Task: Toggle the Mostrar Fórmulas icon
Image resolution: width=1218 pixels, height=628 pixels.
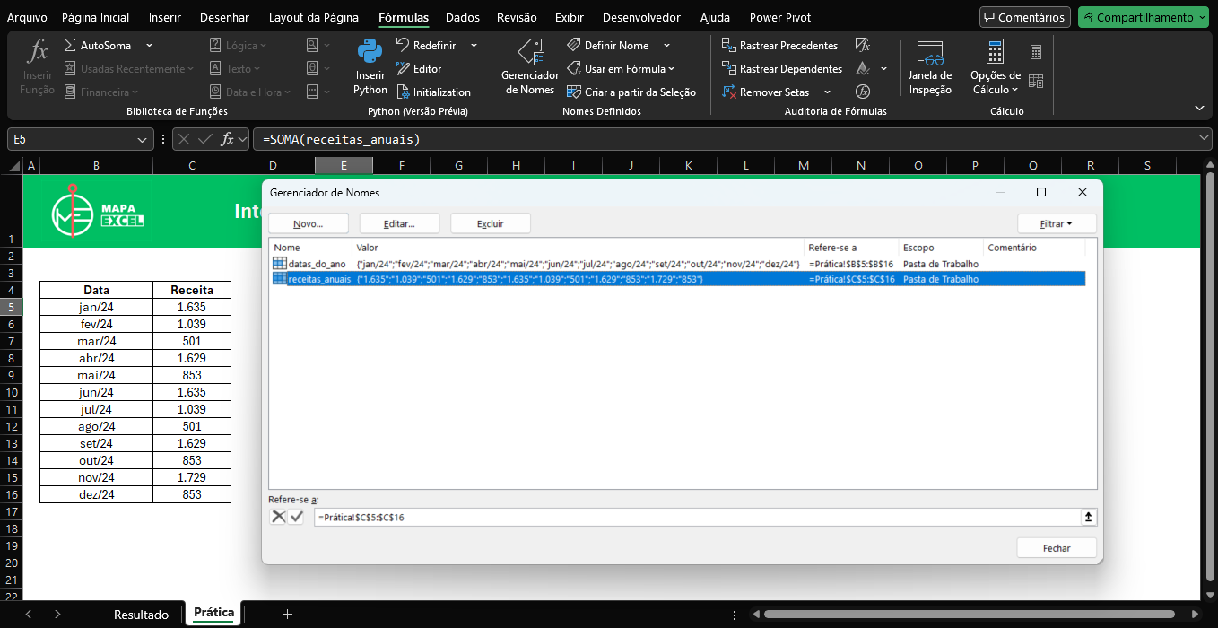Action: [863, 45]
